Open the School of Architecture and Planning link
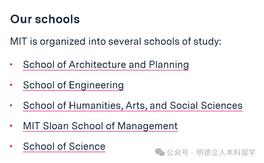This screenshot has height=163, width=264. coord(106,65)
